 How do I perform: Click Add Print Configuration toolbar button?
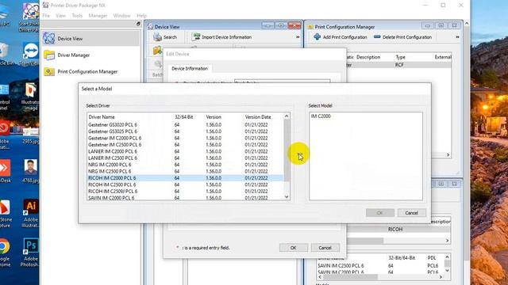point(341,37)
